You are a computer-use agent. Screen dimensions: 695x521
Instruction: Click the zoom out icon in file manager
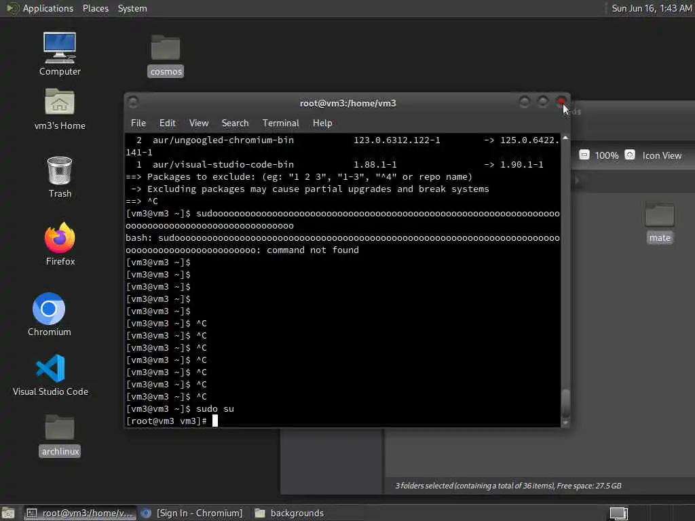click(584, 155)
